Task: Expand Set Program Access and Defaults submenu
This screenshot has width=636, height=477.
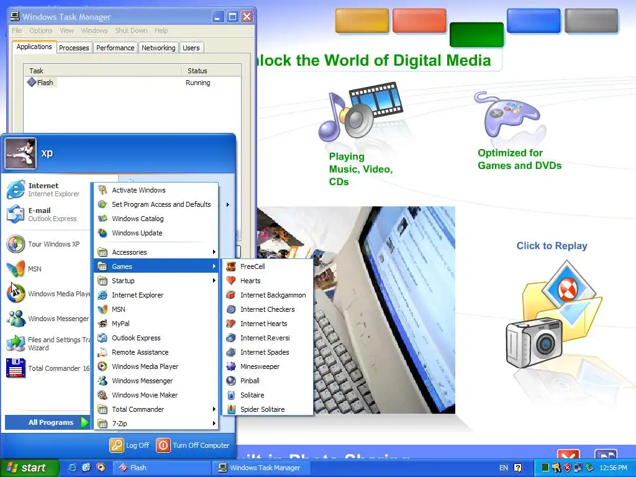Action: [x=156, y=204]
